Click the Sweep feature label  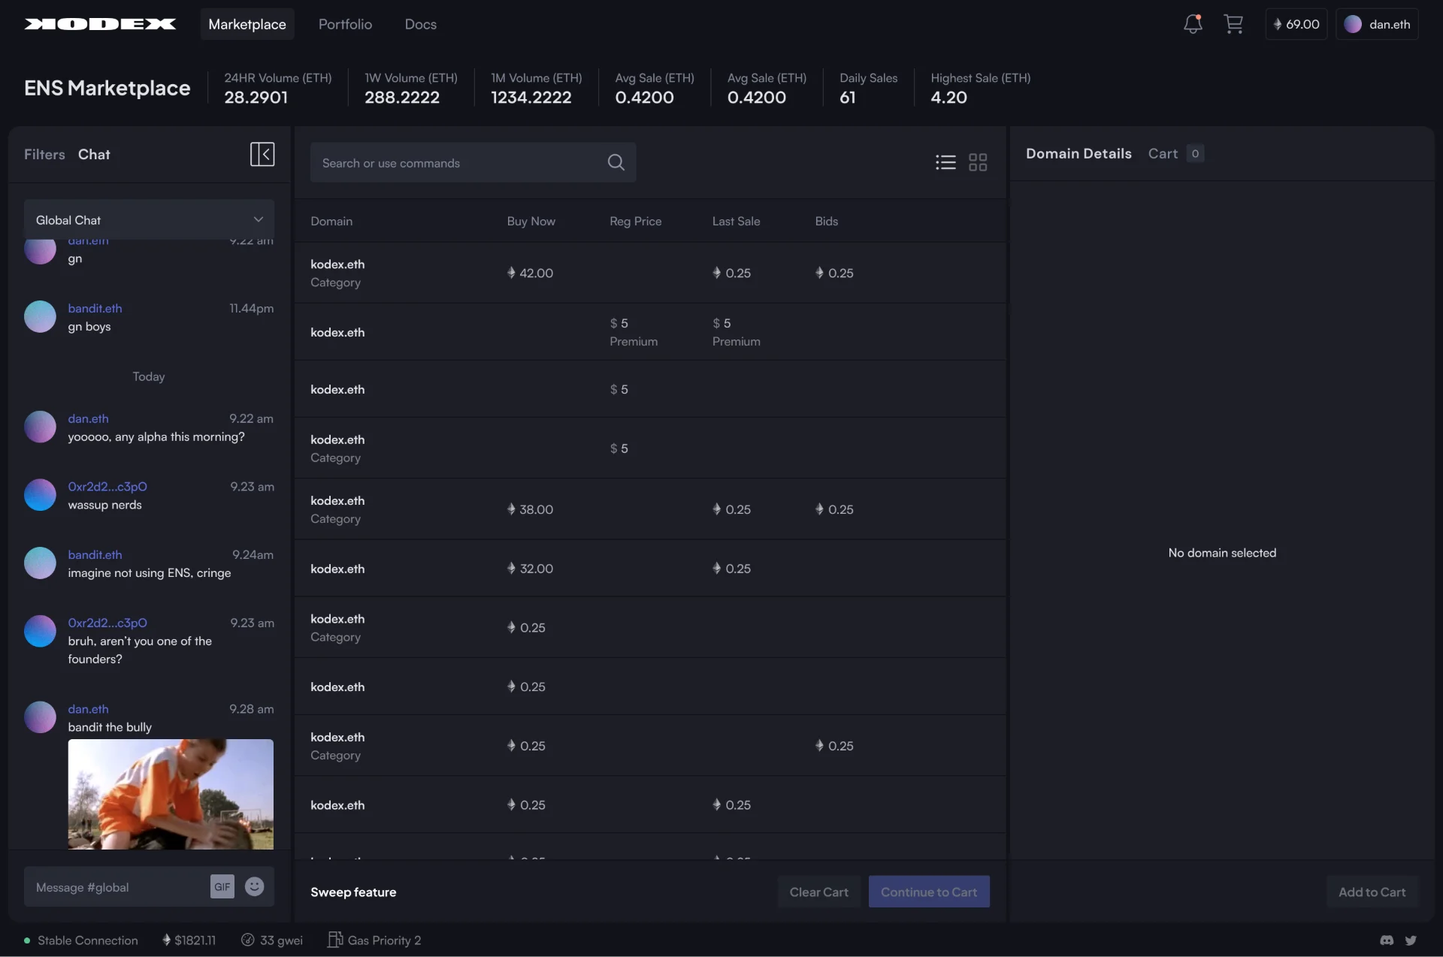[x=353, y=892]
